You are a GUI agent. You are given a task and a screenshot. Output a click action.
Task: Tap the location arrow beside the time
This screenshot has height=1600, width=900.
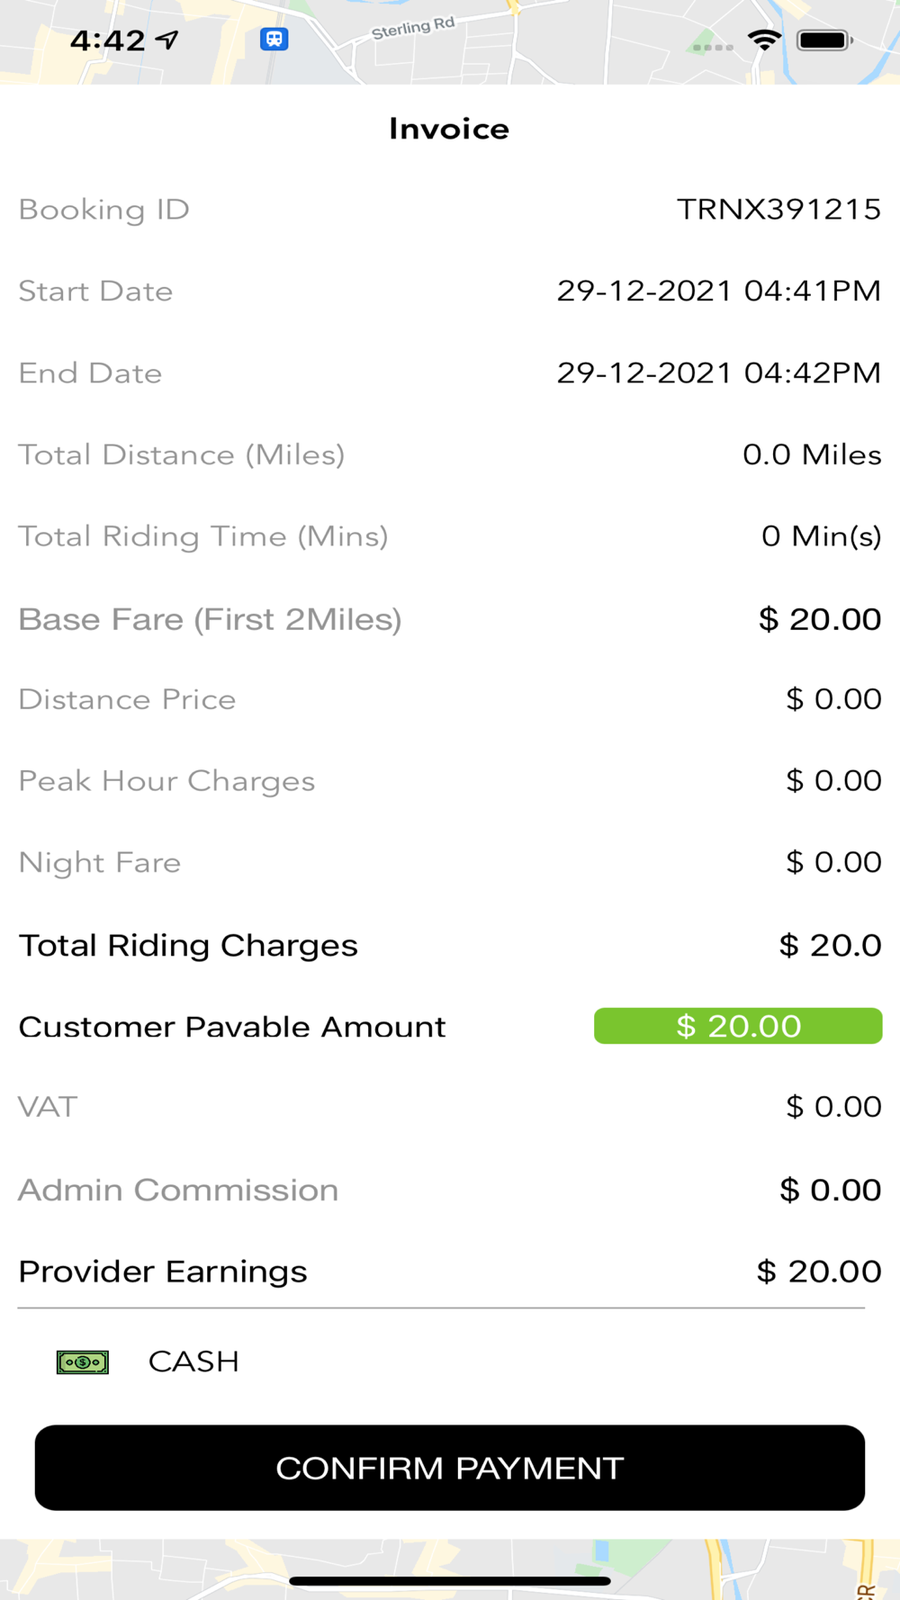[x=168, y=40]
